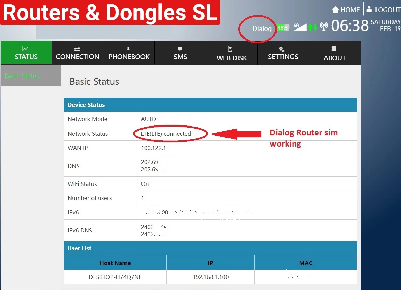Click the WiFi Status On value
Image resolution: width=401 pixels, height=290 pixels.
(x=145, y=184)
